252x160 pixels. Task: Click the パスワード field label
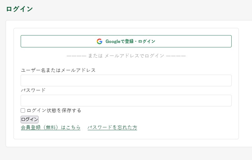33,90
